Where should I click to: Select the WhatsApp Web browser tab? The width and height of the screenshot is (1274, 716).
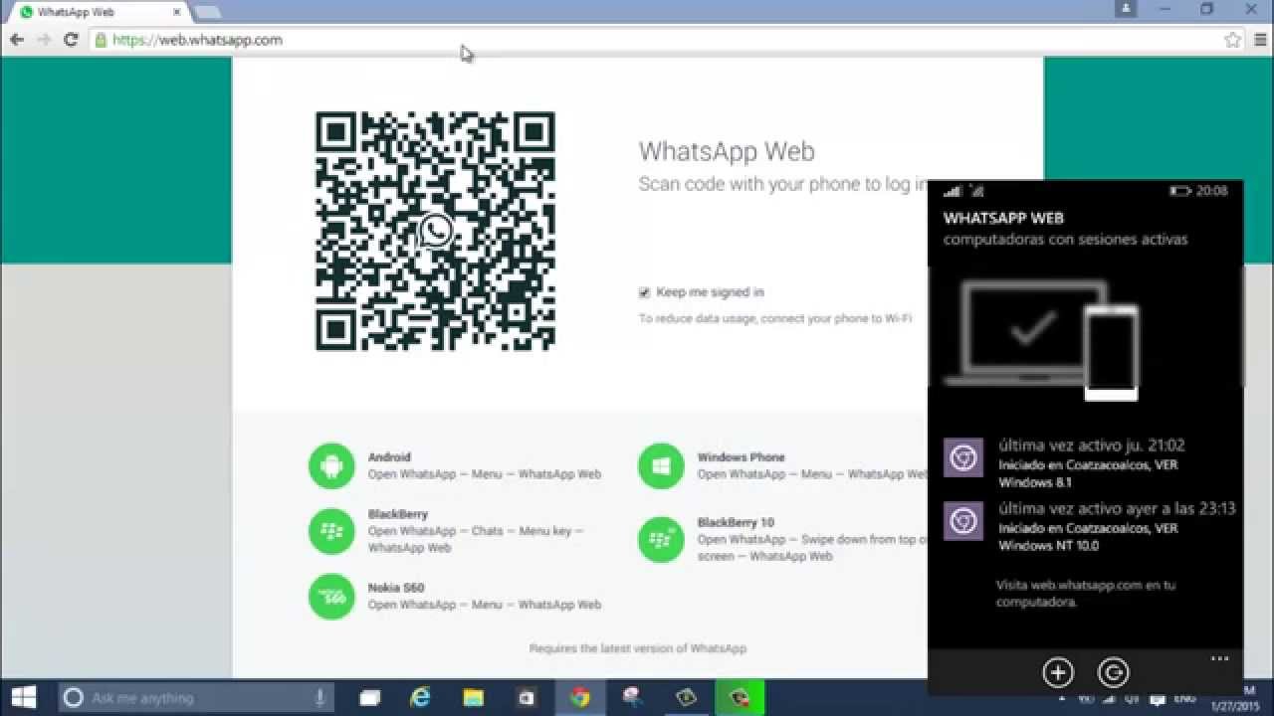[100, 12]
